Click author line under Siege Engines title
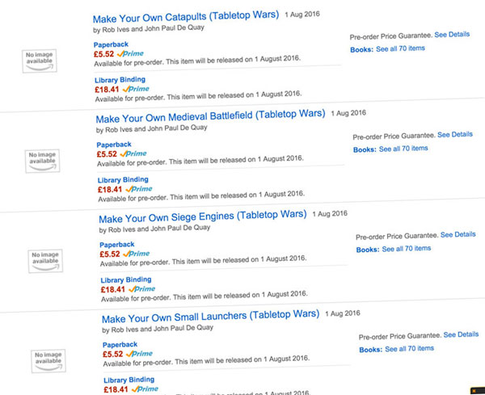Viewport: 485px width, 395px height. tap(154, 229)
